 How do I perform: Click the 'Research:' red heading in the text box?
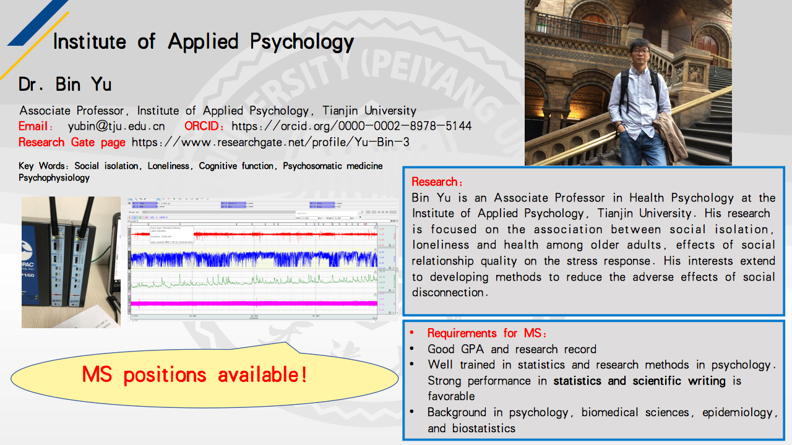pos(437,182)
